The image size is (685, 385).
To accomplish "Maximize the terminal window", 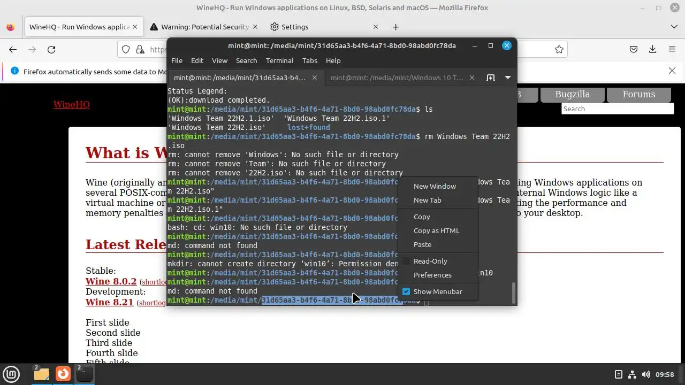I will tap(490, 45).
